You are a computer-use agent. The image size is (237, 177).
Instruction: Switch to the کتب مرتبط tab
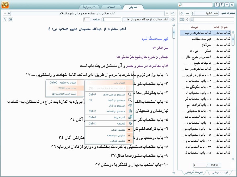[89, 7]
